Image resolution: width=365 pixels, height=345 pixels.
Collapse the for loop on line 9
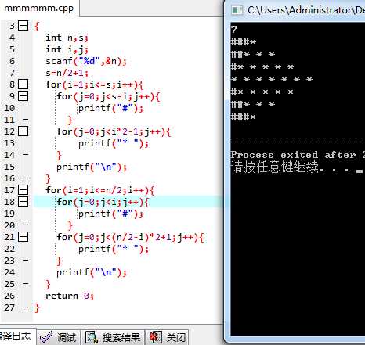pyautogui.click(x=23, y=96)
